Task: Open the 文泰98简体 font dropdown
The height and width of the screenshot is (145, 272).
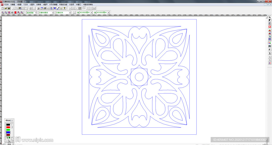Action: tap(53, 13)
